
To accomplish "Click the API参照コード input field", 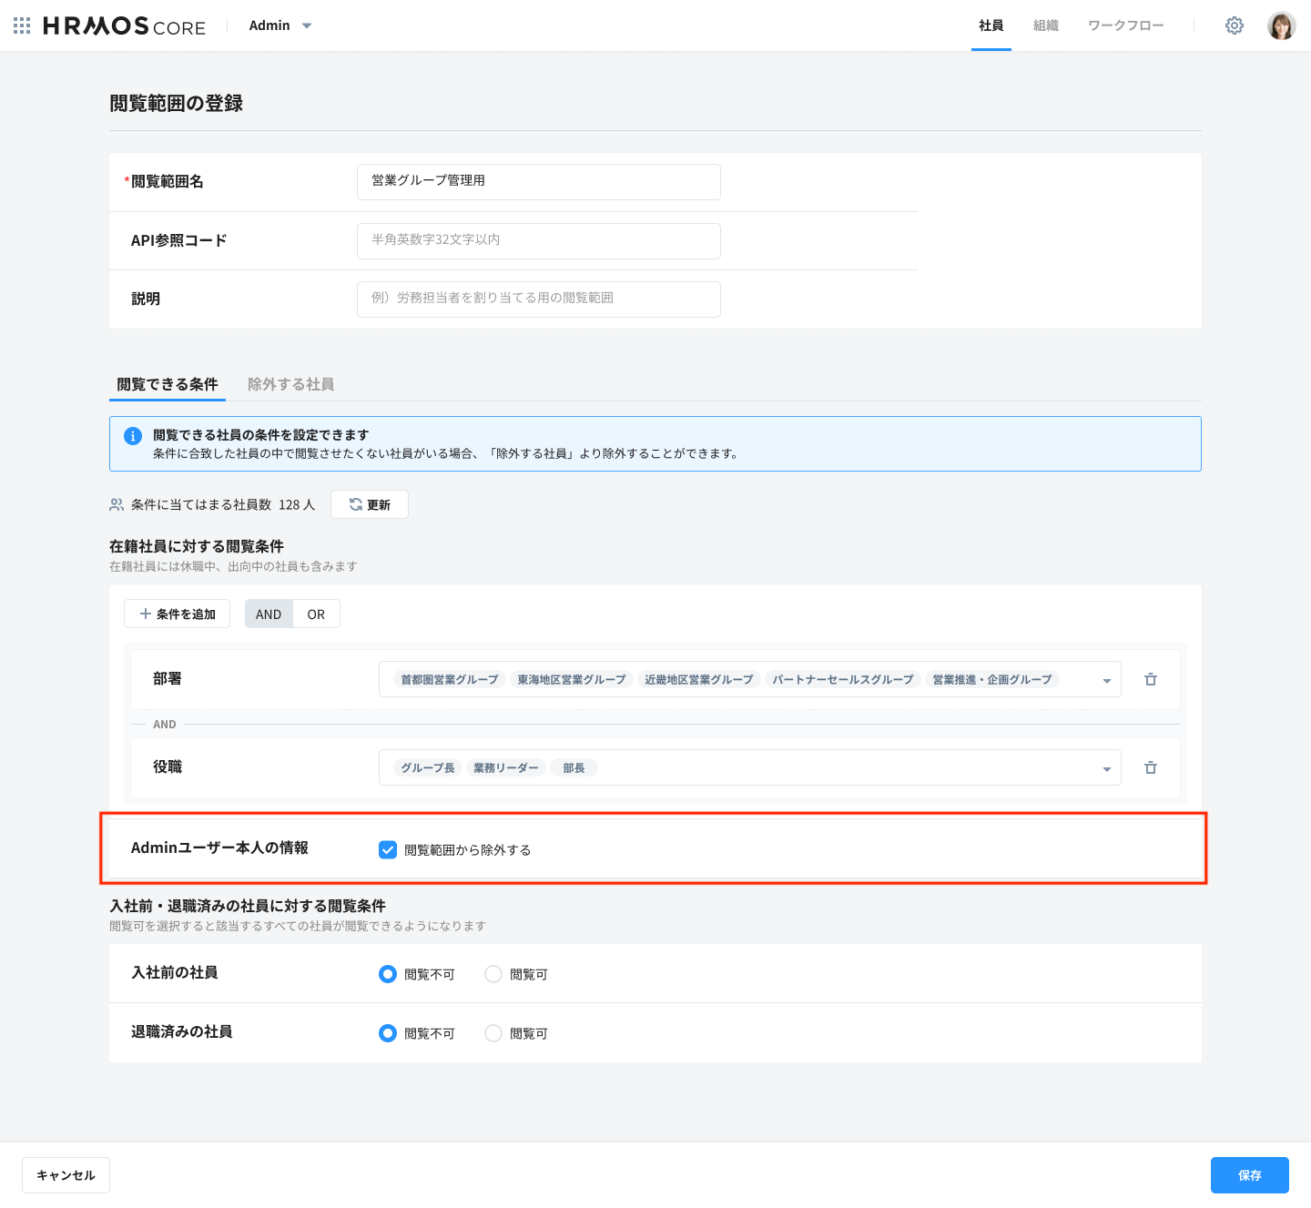I will [x=538, y=240].
